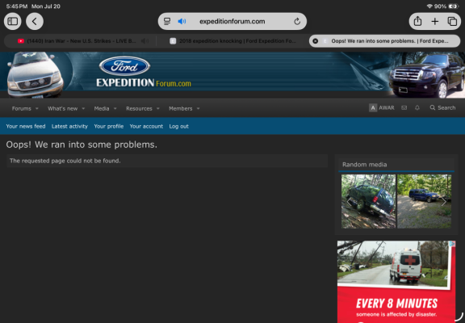Open the Resources menu item
465x323 pixels.
click(139, 108)
